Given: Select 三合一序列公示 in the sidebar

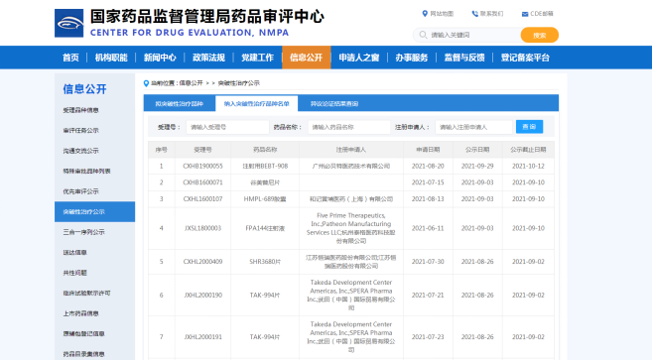Looking at the screenshot, I should click(83, 232).
